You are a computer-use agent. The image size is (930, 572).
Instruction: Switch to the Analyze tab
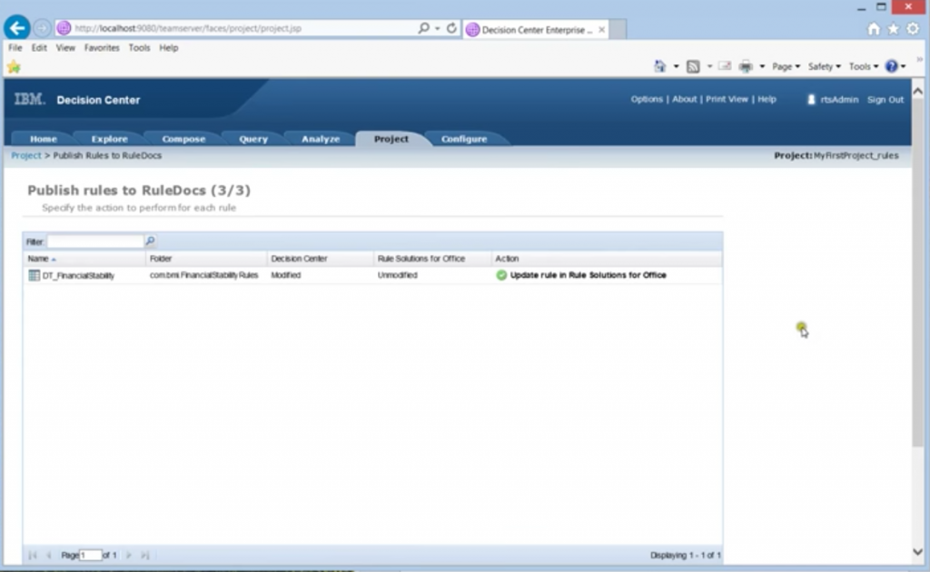coord(321,139)
